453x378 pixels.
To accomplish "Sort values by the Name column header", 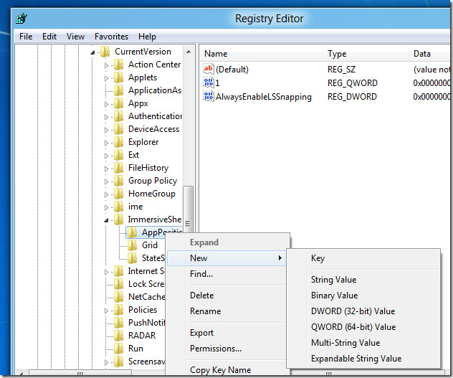I will (261, 54).
